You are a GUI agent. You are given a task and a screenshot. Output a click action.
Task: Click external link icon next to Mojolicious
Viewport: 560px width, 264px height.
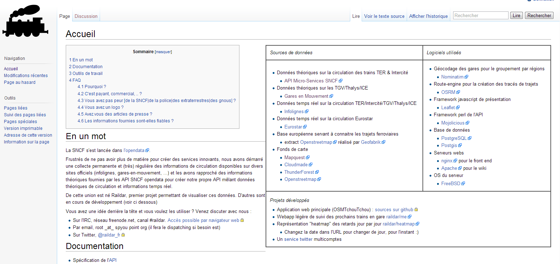tap(467, 123)
